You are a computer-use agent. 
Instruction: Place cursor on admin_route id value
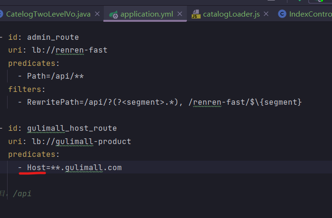tap(53, 37)
